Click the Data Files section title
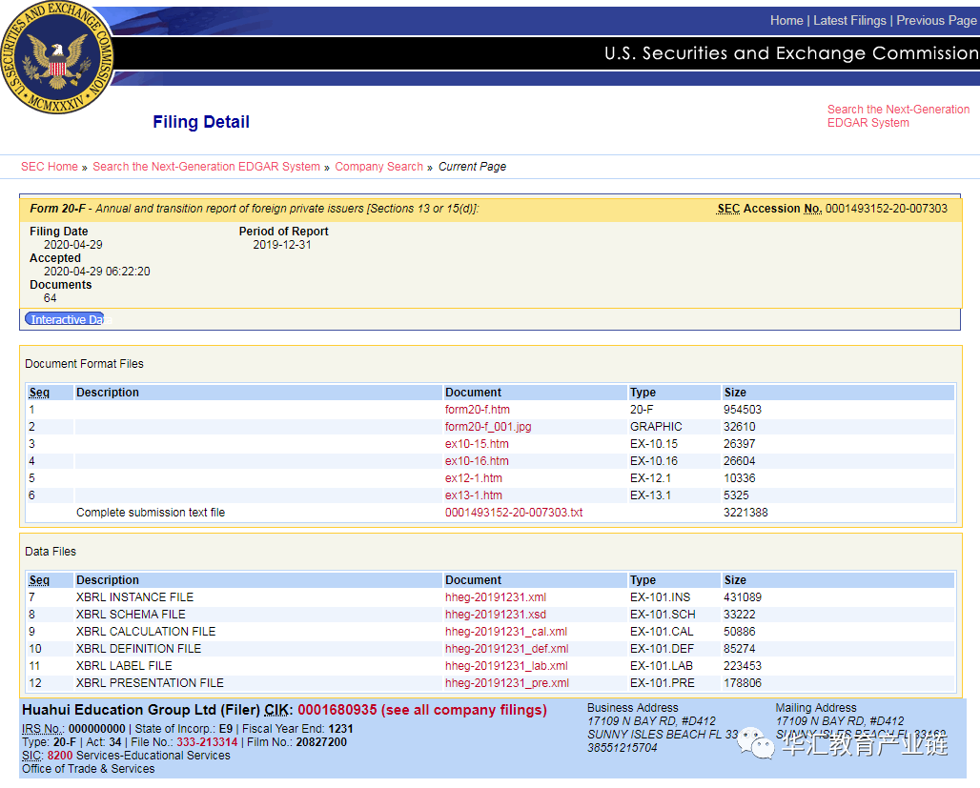980x788 pixels. (x=51, y=552)
